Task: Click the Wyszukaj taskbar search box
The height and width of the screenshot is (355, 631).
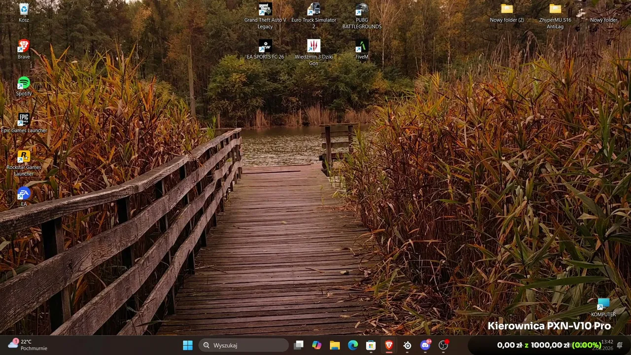Action: coord(244,345)
